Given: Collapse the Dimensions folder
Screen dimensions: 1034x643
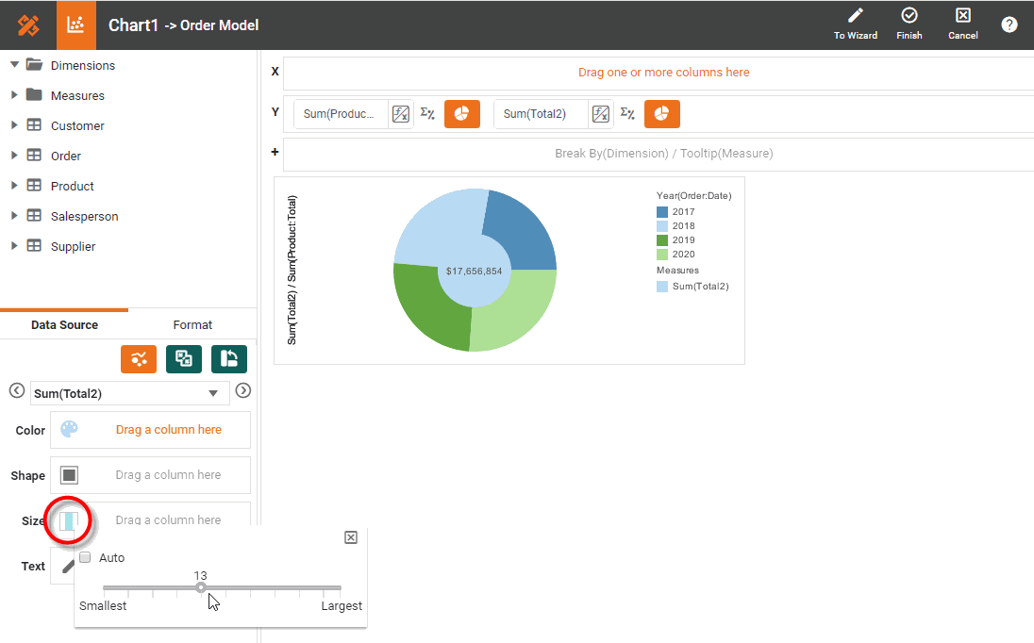Looking at the screenshot, I should click(14, 65).
